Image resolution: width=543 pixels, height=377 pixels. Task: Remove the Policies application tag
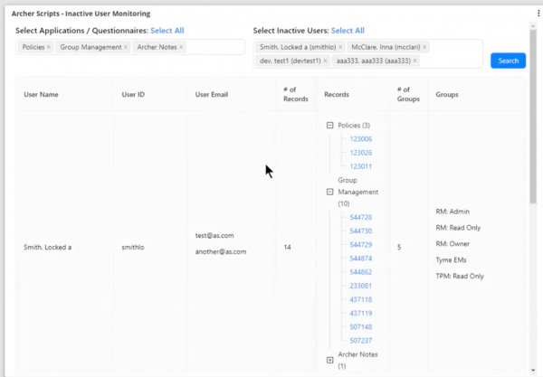pos(49,47)
